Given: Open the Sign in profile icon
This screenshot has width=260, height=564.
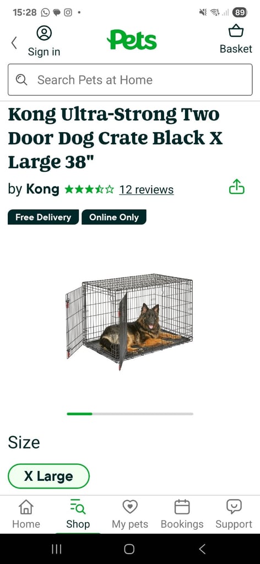Looking at the screenshot, I should [44, 33].
